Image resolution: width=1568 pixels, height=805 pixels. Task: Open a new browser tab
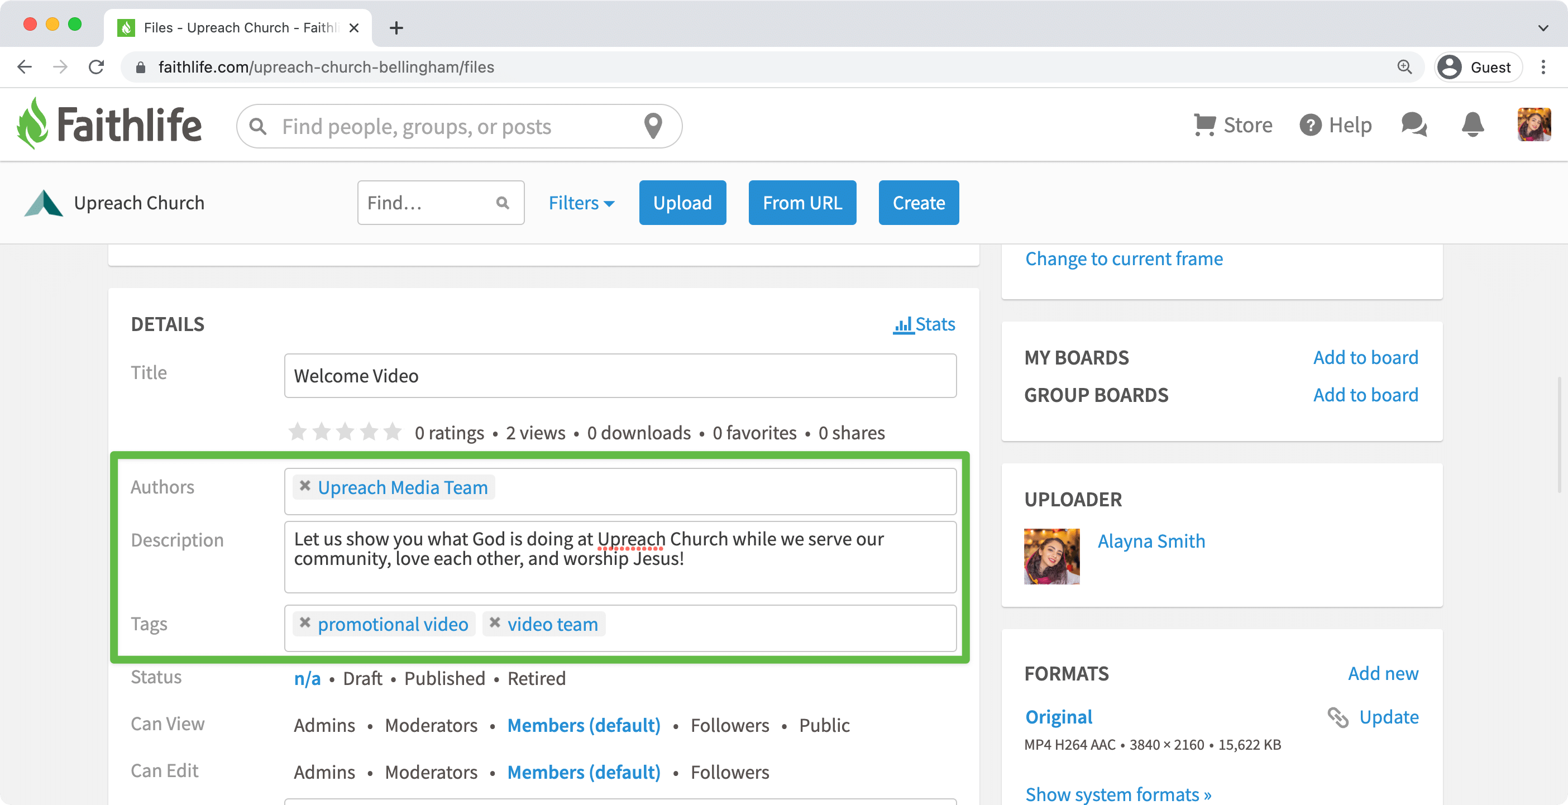click(396, 28)
